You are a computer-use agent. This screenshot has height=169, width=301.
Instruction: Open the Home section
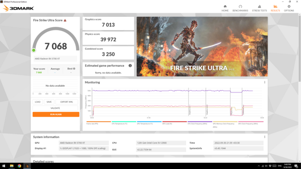click(x=225, y=8)
